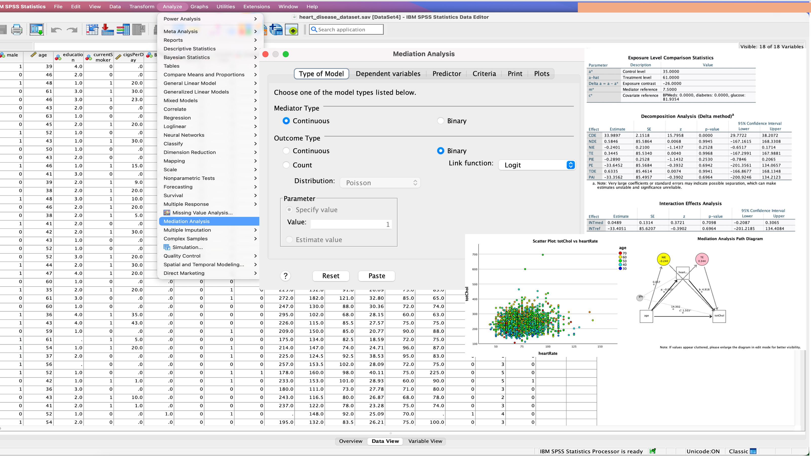Click the red age 70 legend marker

click(x=620, y=253)
